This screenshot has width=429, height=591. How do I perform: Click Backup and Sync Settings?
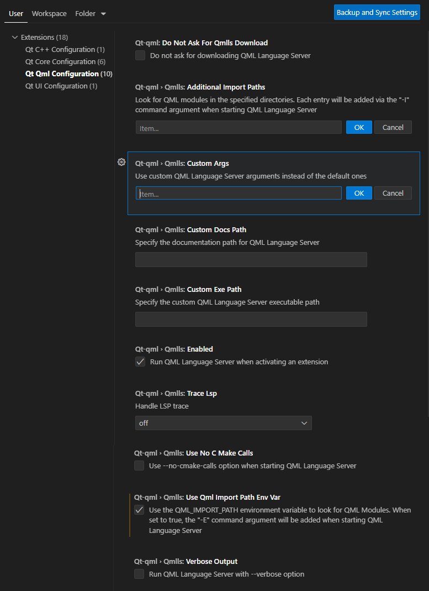377,12
